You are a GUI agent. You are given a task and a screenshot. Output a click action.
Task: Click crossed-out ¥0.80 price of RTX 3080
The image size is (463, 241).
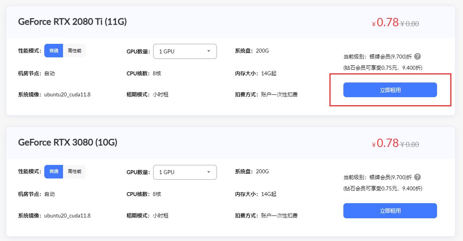coord(410,144)
